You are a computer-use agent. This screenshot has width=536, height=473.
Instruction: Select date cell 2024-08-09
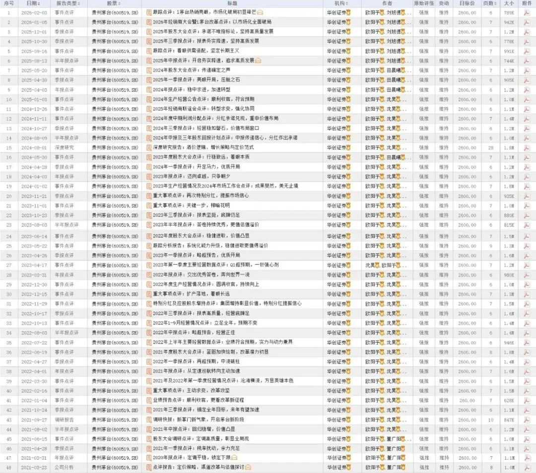(34, 138)
